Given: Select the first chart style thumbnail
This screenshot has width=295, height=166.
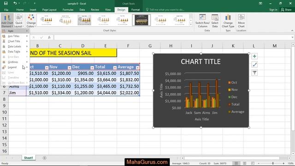Looking at the screenshot, I should click(46, 20).
